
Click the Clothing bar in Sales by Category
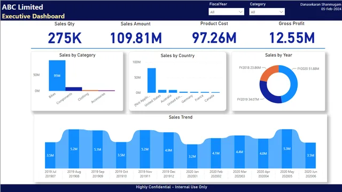click(x=90, y=90)
